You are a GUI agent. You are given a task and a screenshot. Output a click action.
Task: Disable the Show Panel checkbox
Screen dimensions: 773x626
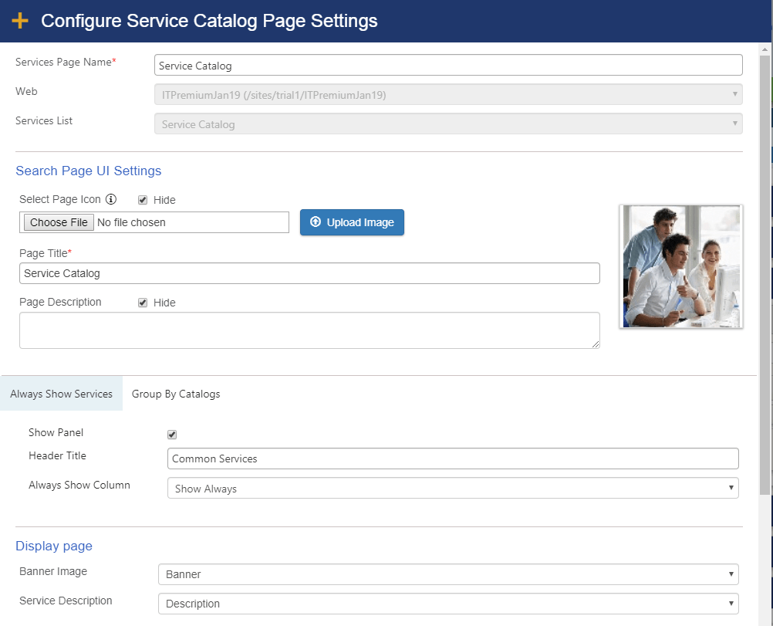click(172, 435)
